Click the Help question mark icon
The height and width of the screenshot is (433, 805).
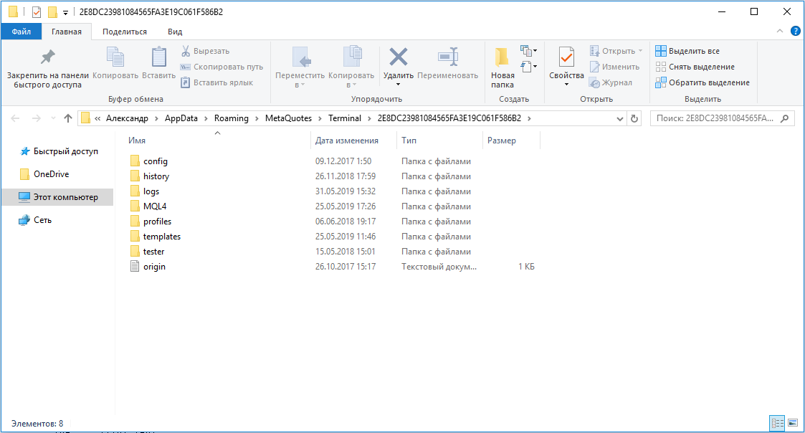795,31
